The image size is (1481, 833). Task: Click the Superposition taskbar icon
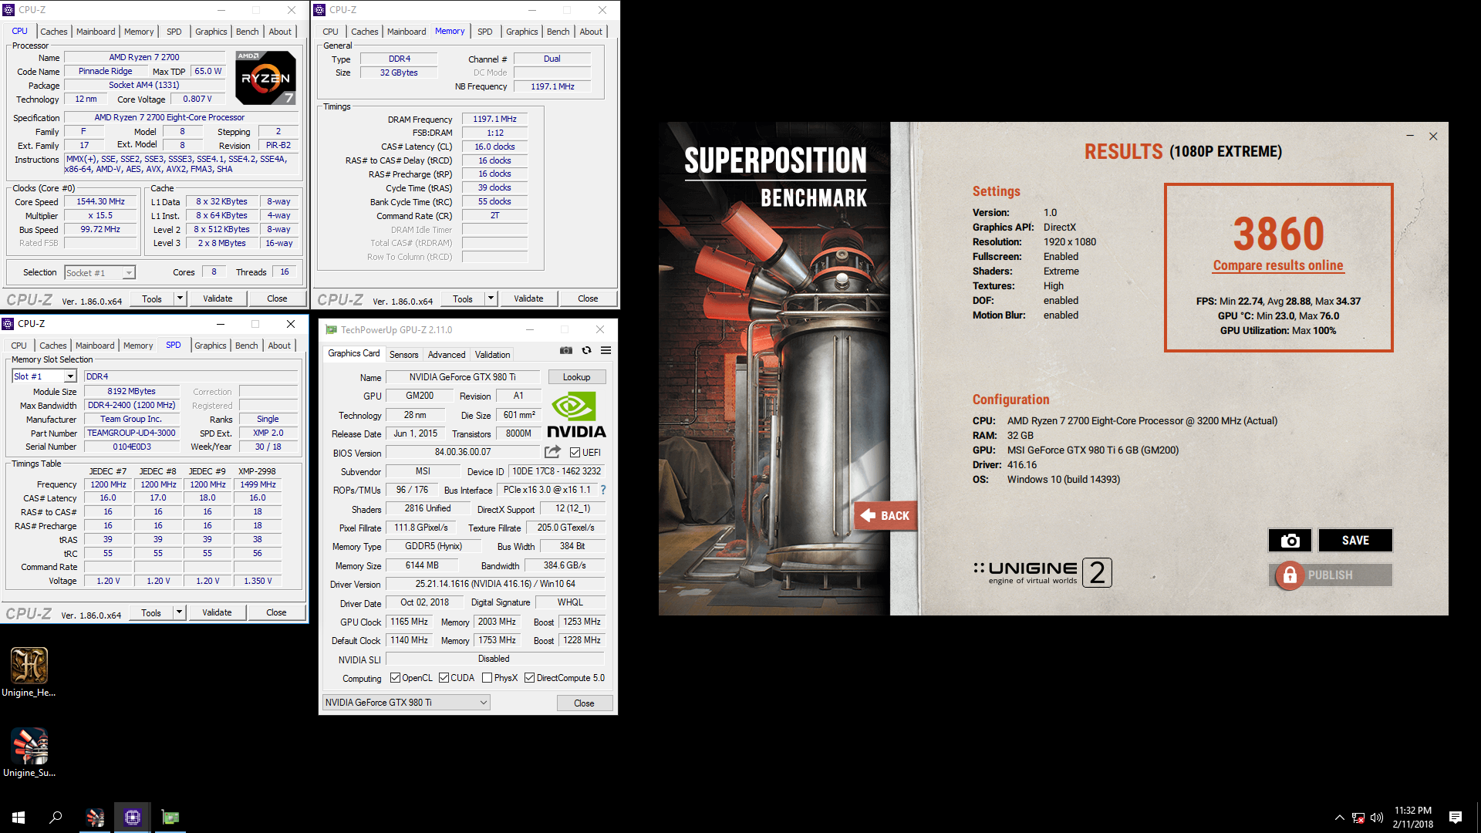(x=95, y=818)
